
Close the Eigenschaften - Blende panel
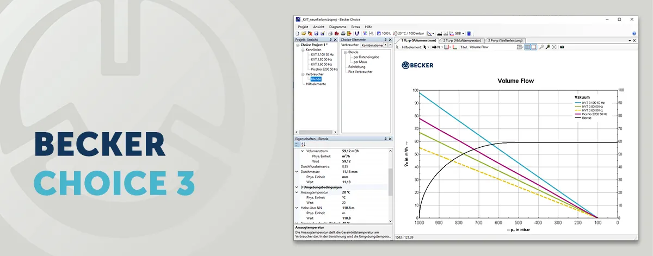coord(390,139)
